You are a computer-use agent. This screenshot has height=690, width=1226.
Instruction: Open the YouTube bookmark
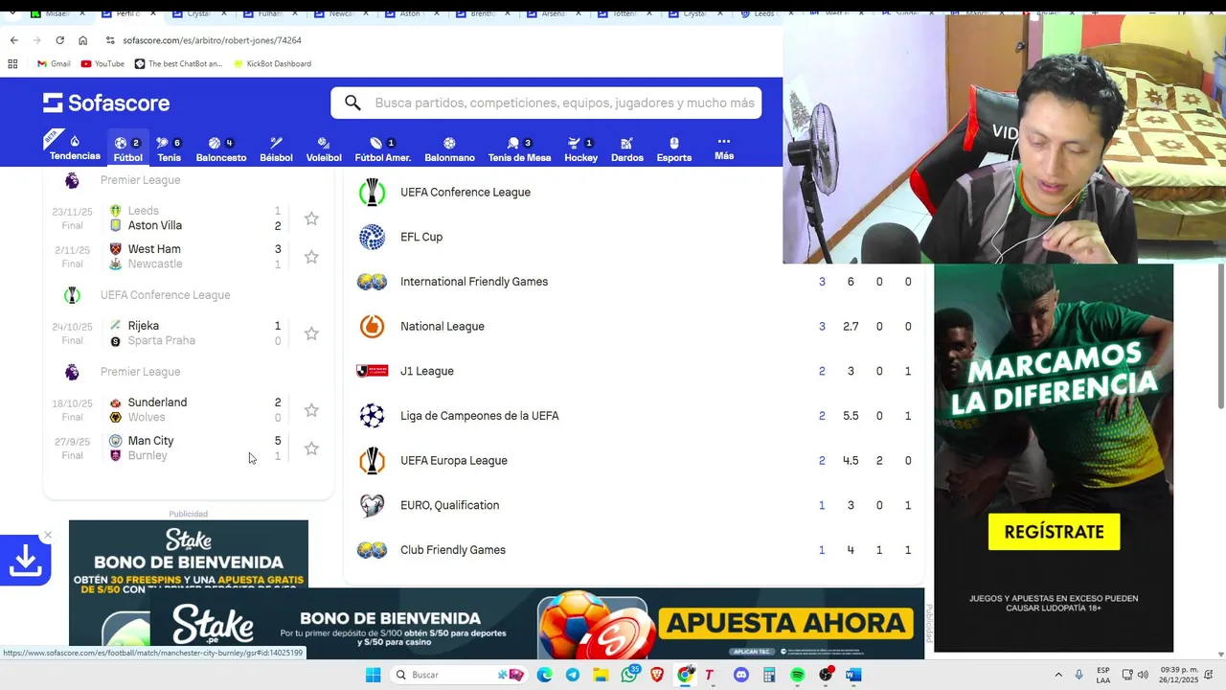pos(102,64)
